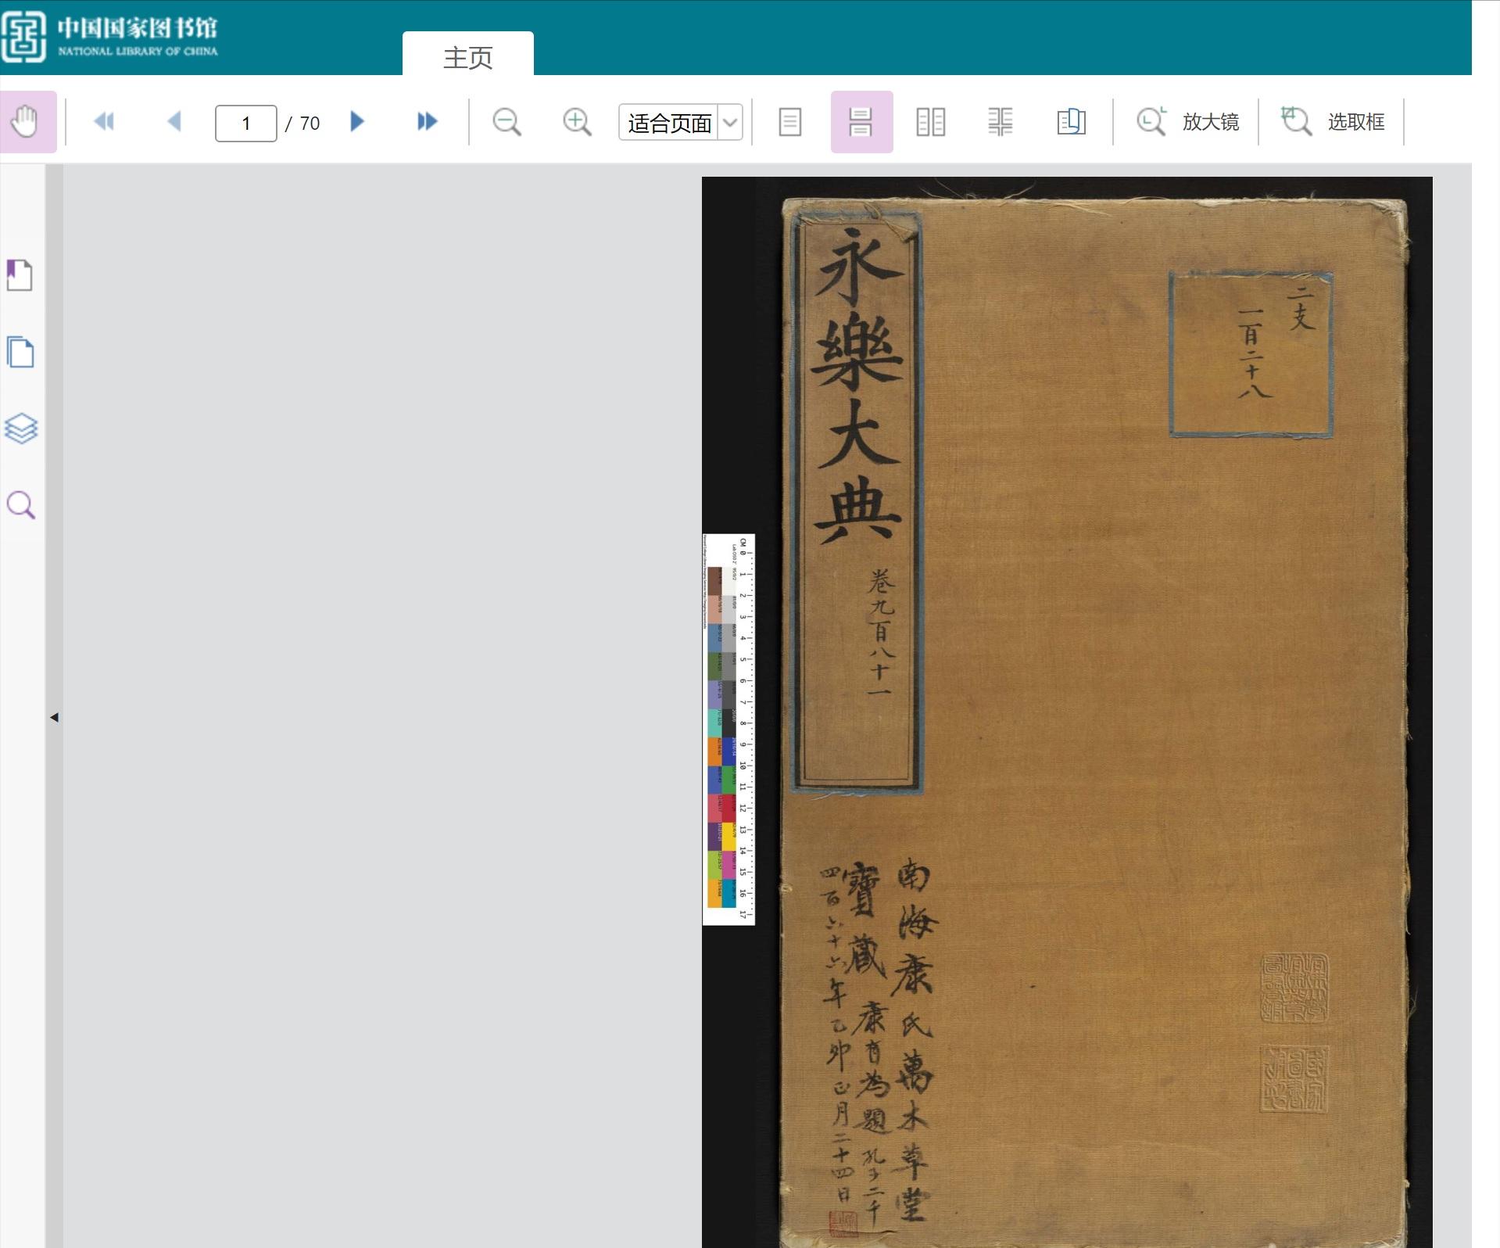Switch to single page view mode
The height and width of the screenshot is (1248, 1500).
click(x=791, y=122)
